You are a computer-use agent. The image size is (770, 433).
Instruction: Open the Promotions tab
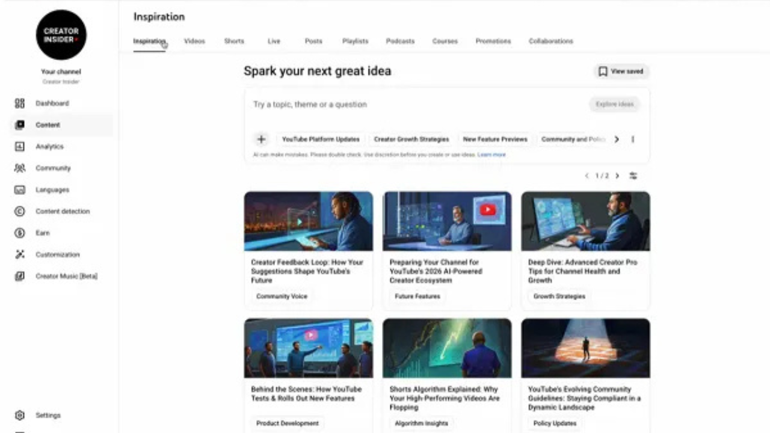[x=493, y=41]
